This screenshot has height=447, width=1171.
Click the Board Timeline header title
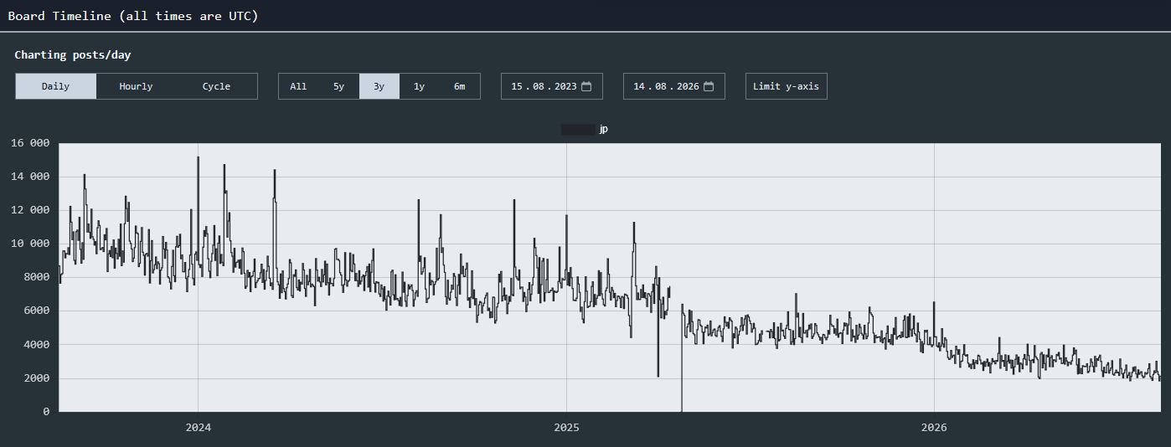132,16
